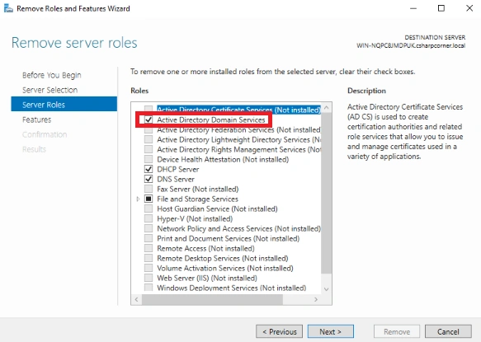481x342 pixels.
Task: Uncheck the DHCP Server role checkbox
Action: click(x=149, y=169)
